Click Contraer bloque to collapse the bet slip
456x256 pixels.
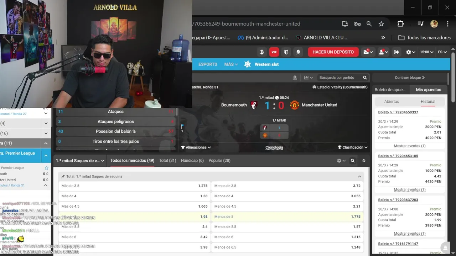pos(410,78)
